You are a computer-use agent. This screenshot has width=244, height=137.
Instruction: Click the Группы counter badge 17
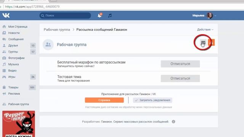[33, 52]
